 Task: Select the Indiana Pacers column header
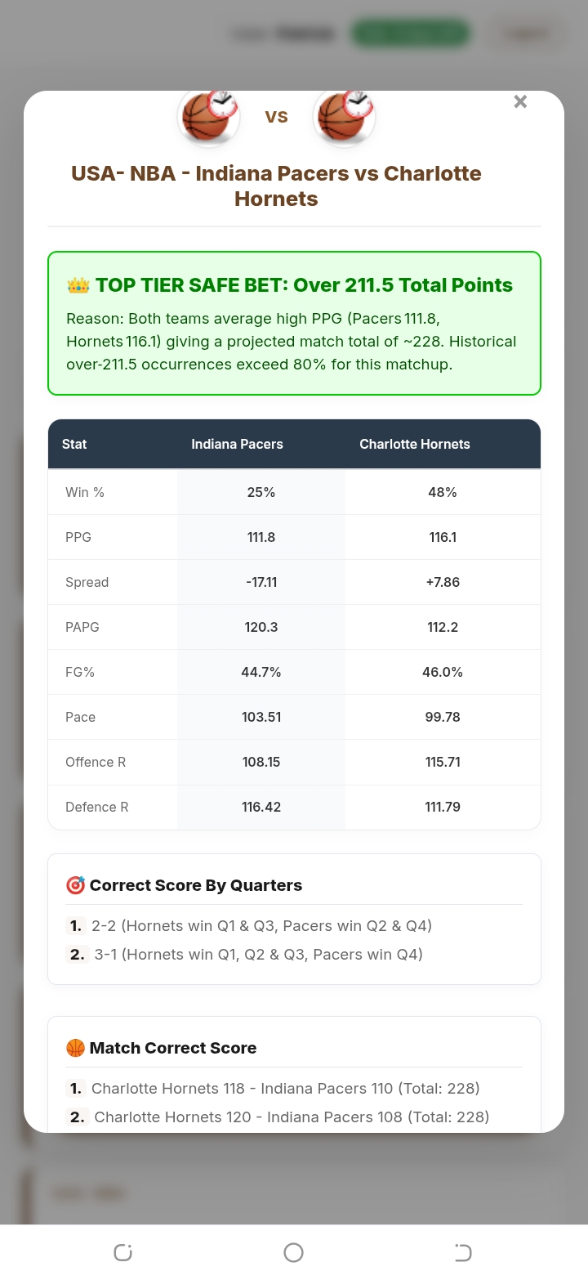(x=237, y=444)
